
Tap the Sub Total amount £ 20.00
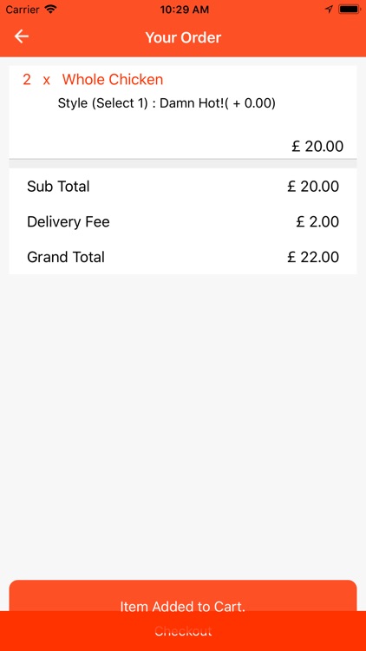tap(313, 187)
